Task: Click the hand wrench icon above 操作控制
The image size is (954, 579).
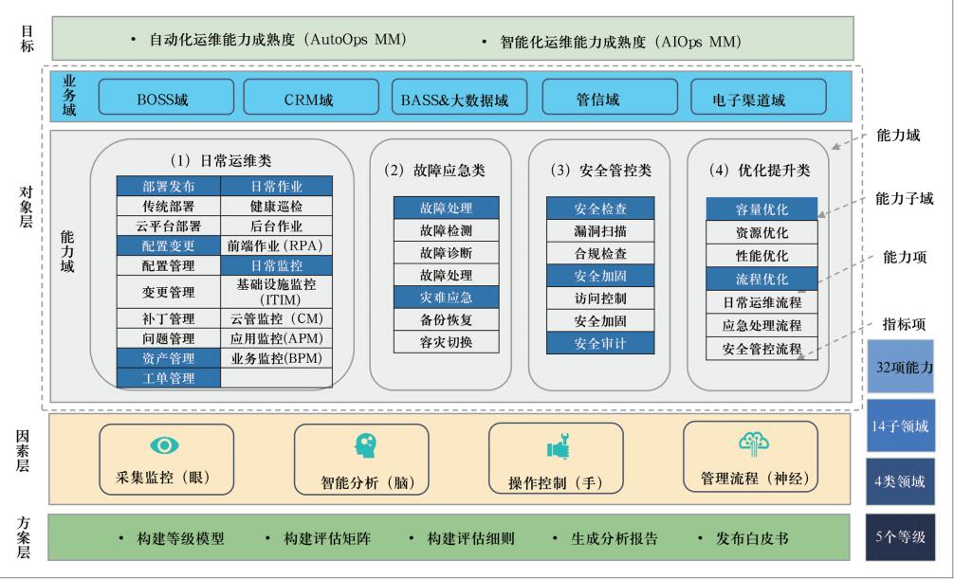Action: tap(556, 446)
